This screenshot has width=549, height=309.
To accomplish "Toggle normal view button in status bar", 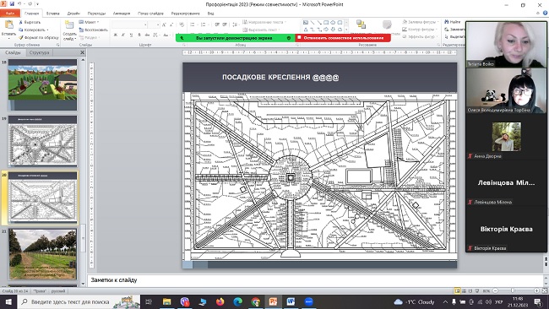I will (457, 290).
